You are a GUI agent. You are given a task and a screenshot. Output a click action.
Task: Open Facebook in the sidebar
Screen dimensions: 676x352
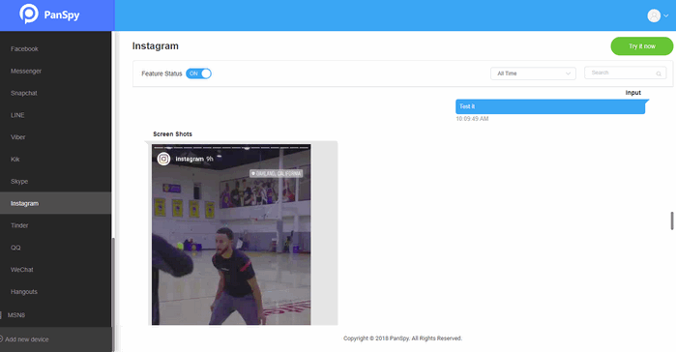point(24,49)
